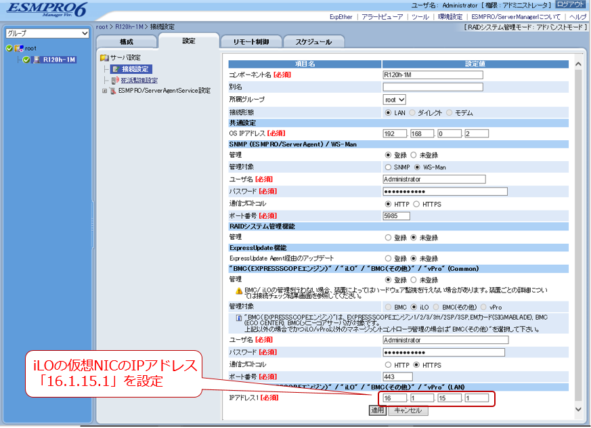
Task: Click the コンポーネント名 input field
Action: tap(433, 74)
